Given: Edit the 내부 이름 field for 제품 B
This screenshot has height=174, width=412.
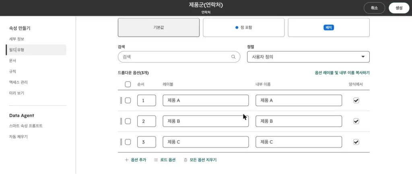Looking at the screenshot, I should click(299, 121).
